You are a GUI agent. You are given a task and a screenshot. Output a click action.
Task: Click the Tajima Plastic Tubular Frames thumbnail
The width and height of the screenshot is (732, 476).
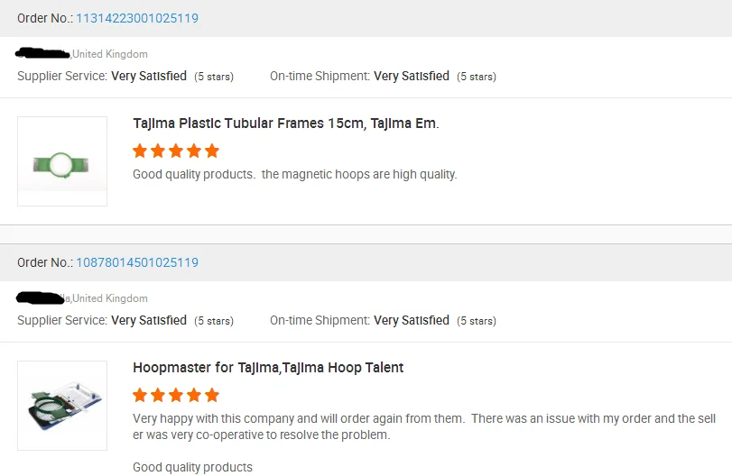[62, 161]
